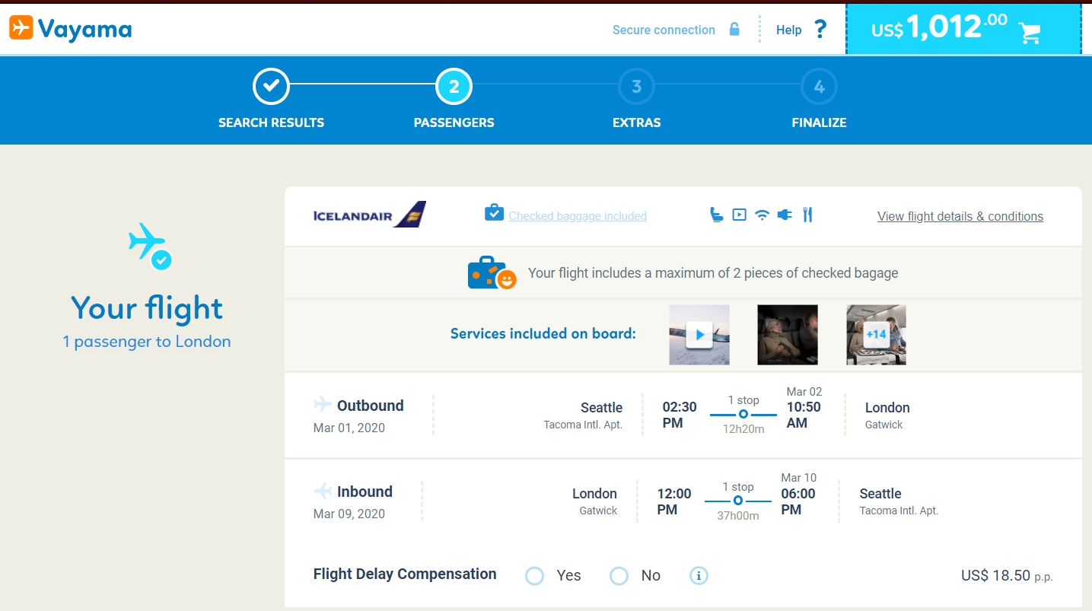Click the seat amenity icon
Screen dimensions: 1092x611
point(715,215)
